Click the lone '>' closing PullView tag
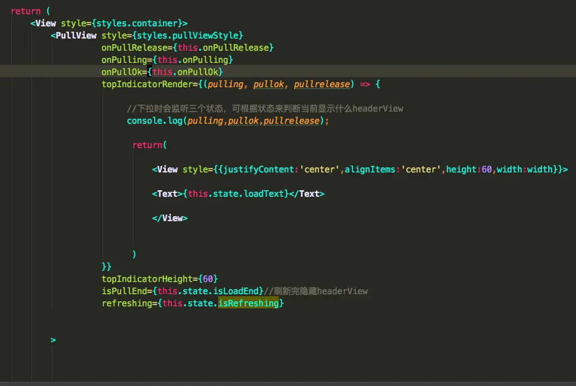The image size is (576, 386). coord(53,340)
